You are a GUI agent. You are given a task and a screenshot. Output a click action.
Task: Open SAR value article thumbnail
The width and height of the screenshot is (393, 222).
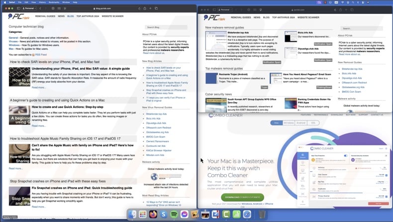[x=19, y=77]
